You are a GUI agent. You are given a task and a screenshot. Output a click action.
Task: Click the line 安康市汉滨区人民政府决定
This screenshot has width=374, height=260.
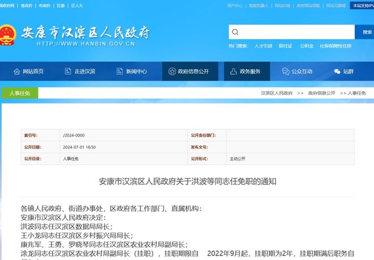[63, 218]
